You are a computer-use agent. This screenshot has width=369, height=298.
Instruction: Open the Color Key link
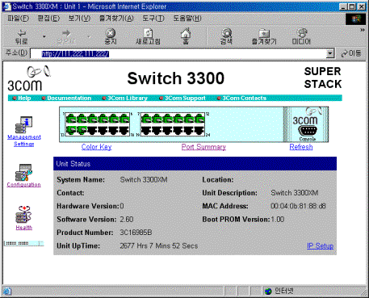pos(96,147)
